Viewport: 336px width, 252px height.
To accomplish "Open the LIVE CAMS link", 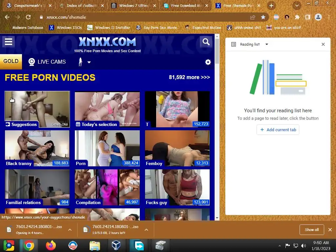I will 47,62.
